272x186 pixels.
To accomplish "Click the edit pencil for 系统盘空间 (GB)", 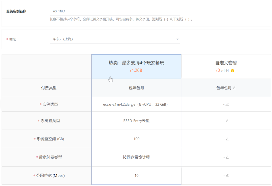I will pyautogui.click(x=227, y=139).
